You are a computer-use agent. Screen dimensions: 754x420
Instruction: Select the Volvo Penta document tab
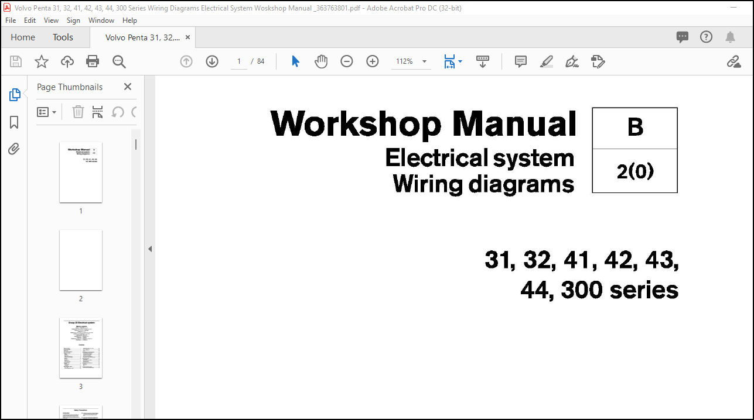(x=142, y=37)
